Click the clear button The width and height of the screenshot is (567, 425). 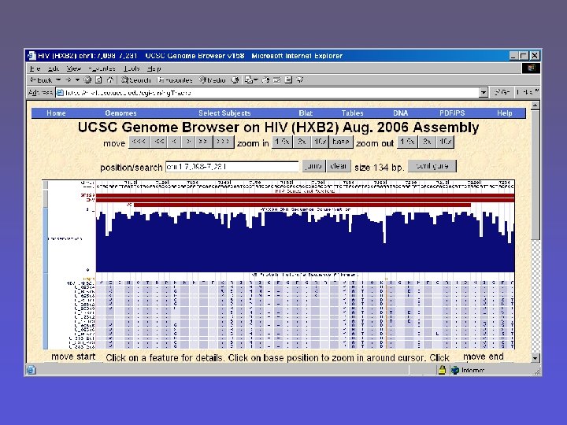[x=339, y=166]
